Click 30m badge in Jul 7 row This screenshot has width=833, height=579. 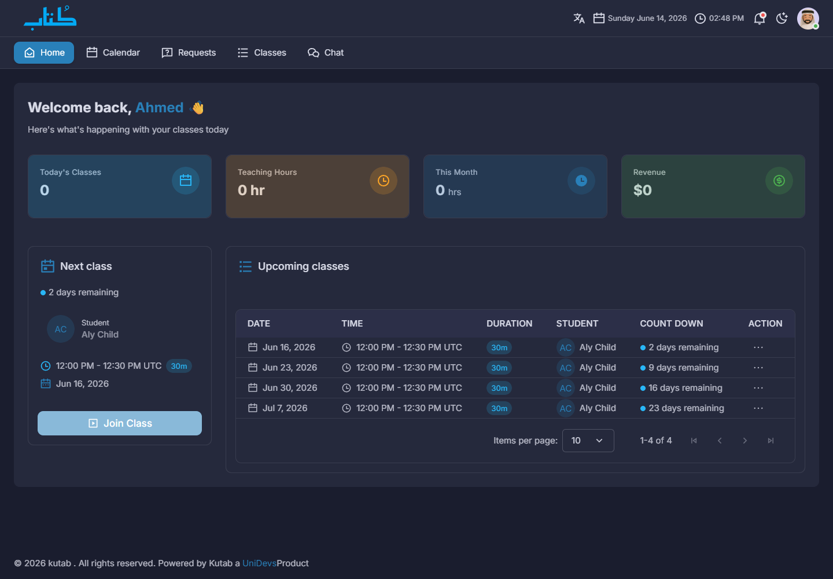point(499,408)
